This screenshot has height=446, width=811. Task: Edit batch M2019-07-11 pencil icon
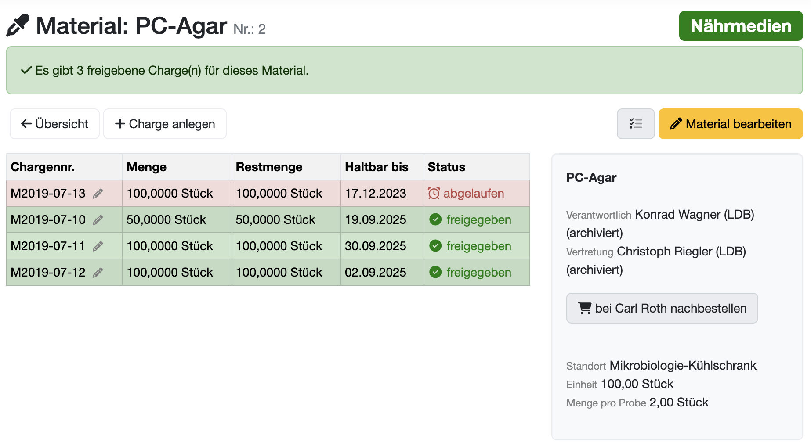98,246
